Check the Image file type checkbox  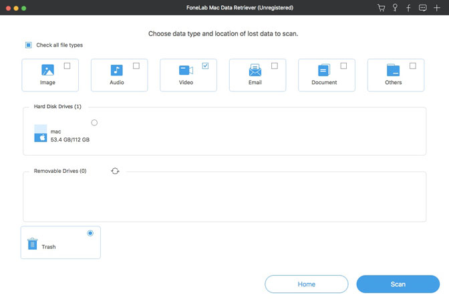click(67, 65)
